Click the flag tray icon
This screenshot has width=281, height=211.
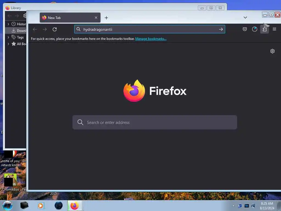tap(240, 206)
